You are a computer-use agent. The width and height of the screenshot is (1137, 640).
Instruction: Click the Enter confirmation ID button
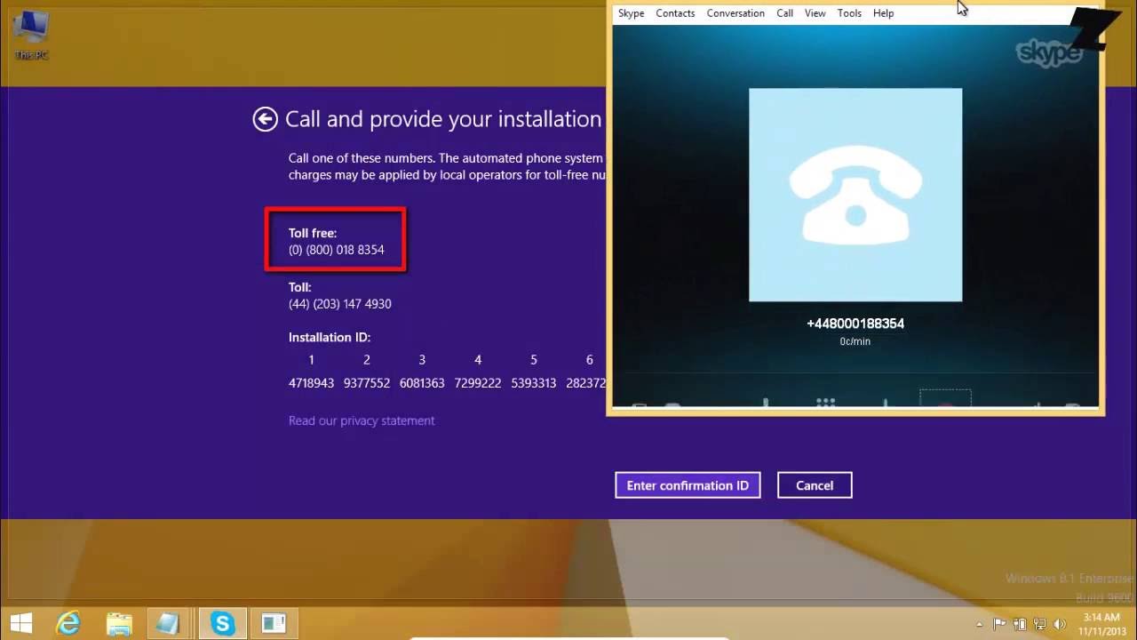[x=688, y=485]
